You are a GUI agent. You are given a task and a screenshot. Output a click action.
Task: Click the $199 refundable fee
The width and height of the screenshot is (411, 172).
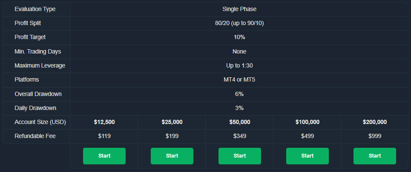click(x=172, y=136)
